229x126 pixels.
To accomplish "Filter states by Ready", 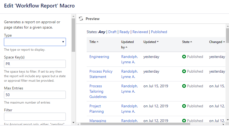I will point(124,32).
